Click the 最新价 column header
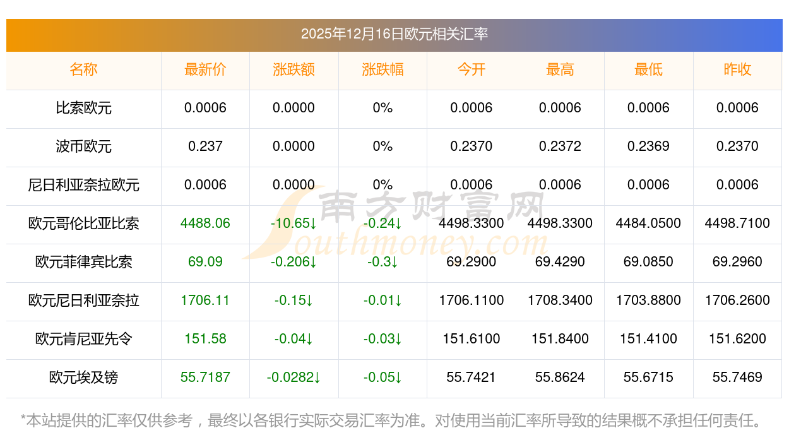Image resolution: width=789 pixels, height=440 pixels. (x=205, y=69)
